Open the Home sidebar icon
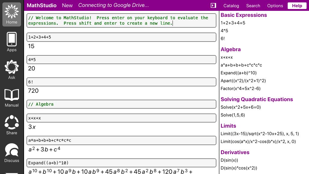Image resolution: width=309 pixels, height=174 pixels. (12, 14)
